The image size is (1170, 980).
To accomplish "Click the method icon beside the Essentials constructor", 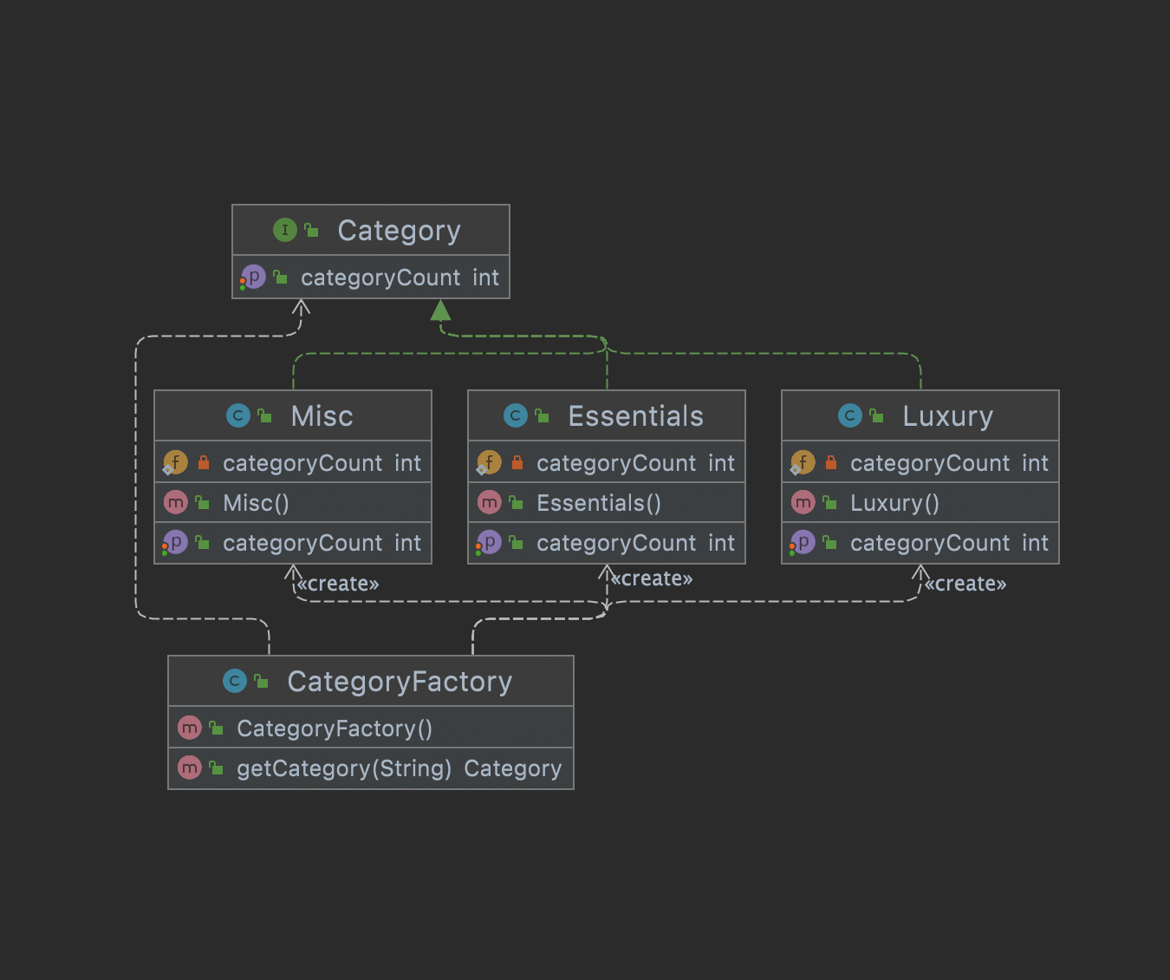I will tap(490, 502).
